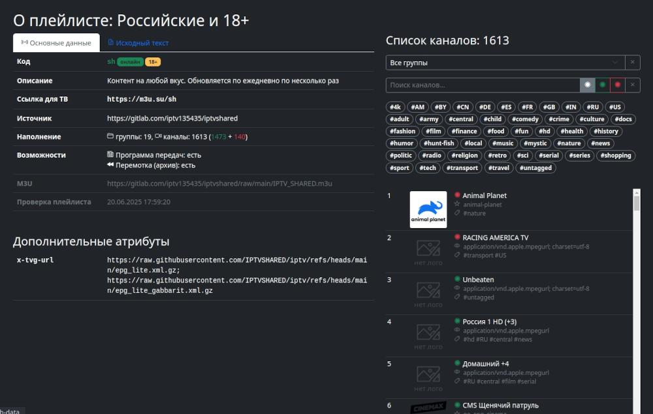Enable the #sport tag filter

point(399,168)
